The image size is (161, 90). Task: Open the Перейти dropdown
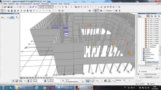click(110, 10)
